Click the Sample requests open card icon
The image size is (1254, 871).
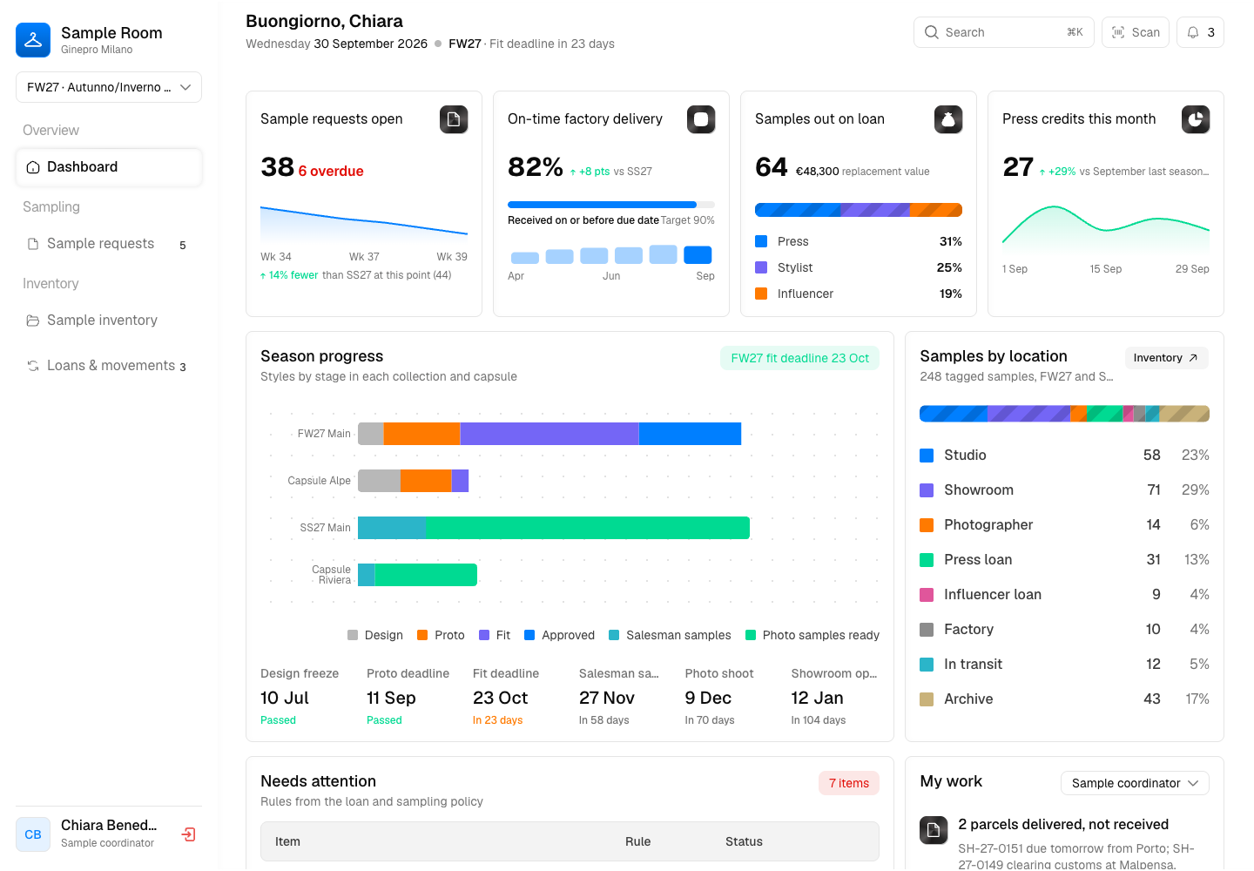(x=454, y=119)
